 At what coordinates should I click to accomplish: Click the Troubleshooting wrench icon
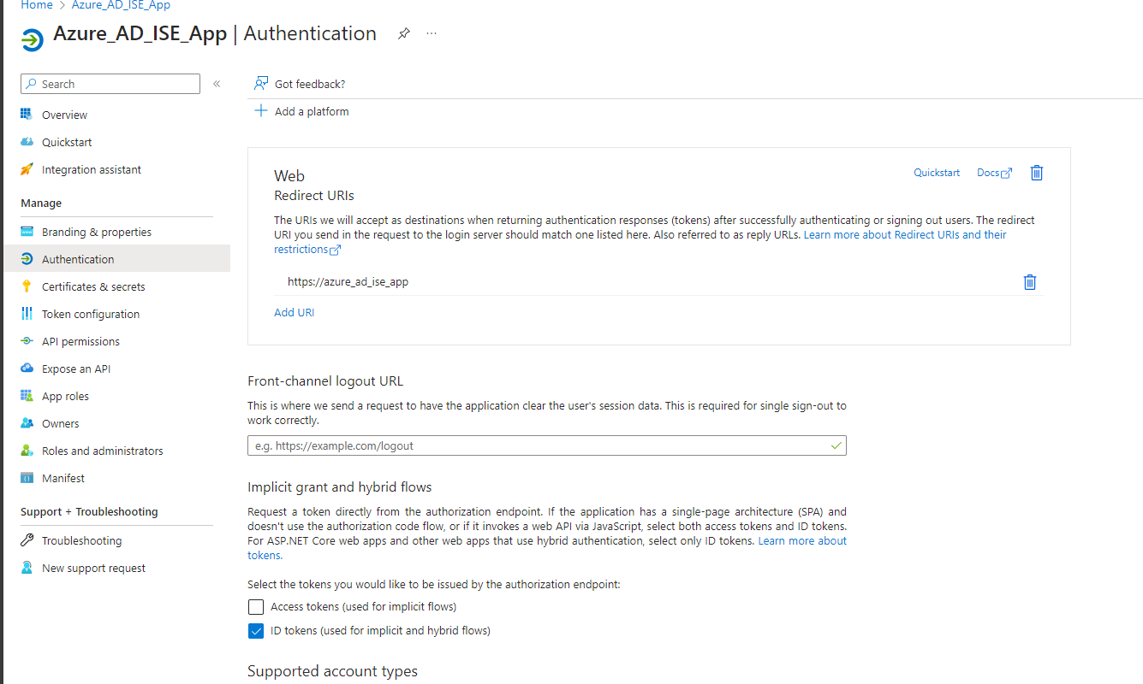click(27, 540)
